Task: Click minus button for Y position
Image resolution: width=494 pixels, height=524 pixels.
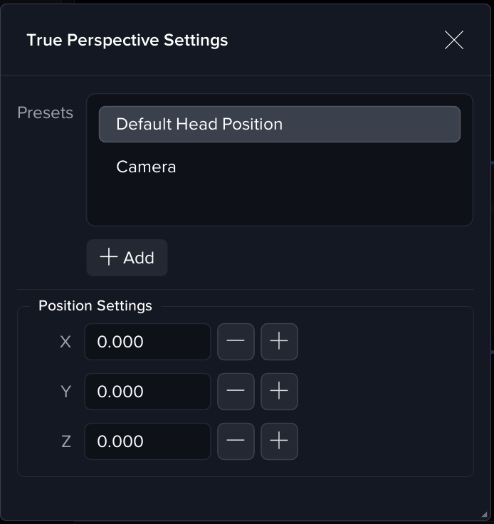Action: point(236,392)
